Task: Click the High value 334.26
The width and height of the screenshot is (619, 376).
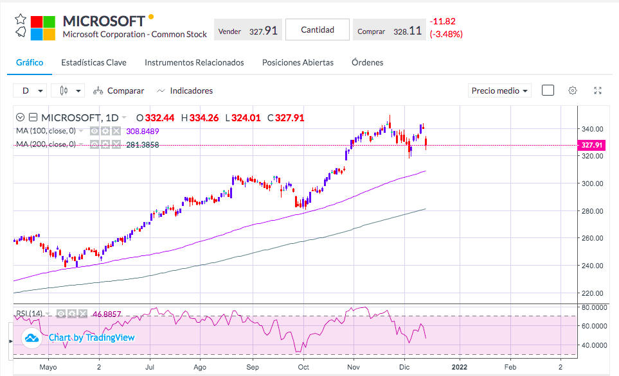Action: [x=204, y=118]
